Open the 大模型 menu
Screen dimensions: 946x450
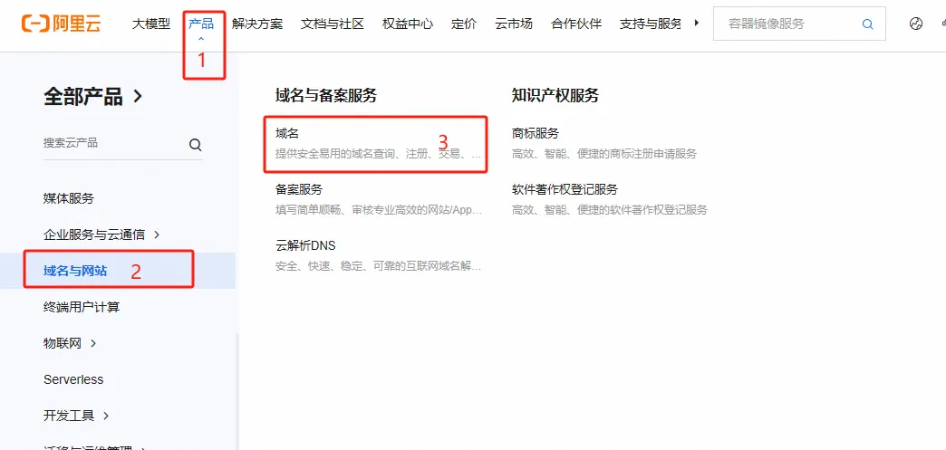[x=150, y=24]
